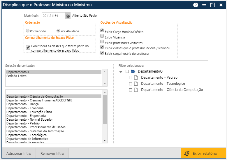This screenshot has width=227, height=160.
Task: Select Período Letivo in context selection
Action: tap(17, 76)
